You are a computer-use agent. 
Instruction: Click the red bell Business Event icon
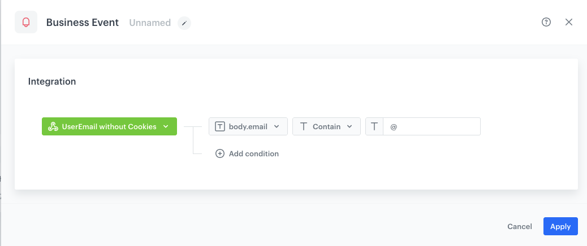26,23
